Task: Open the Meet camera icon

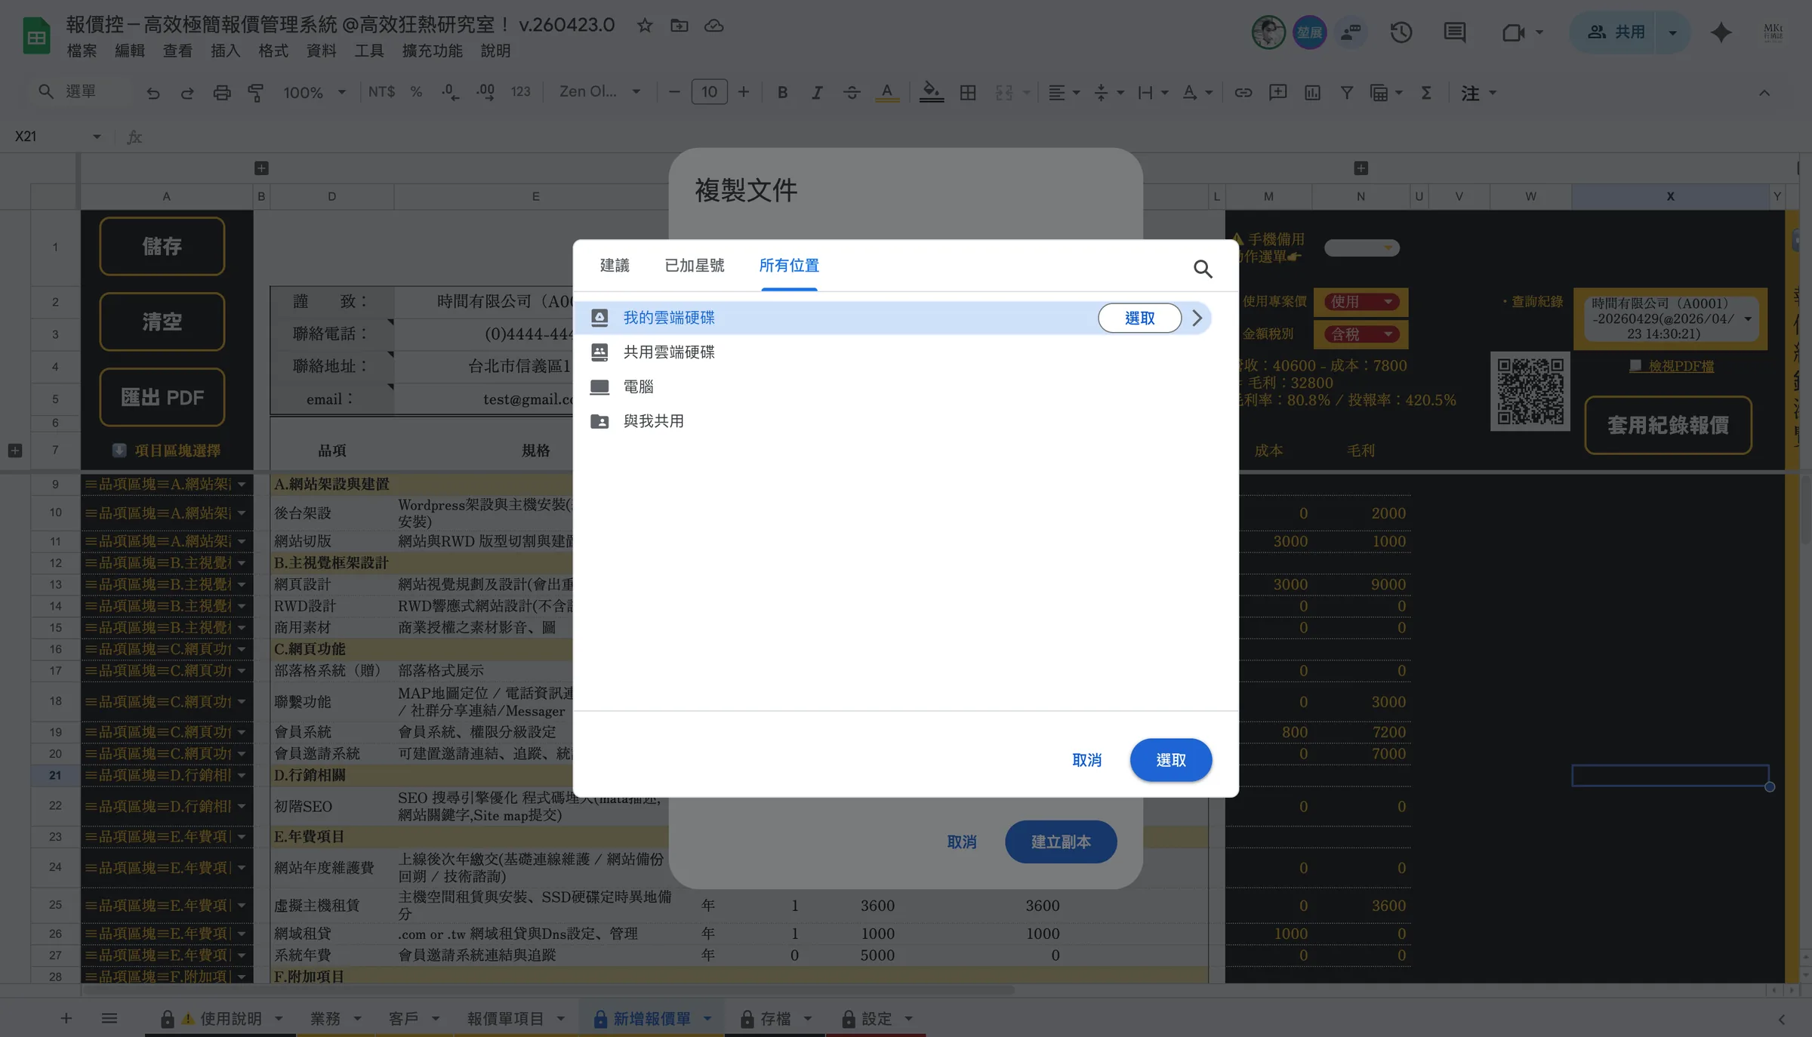Action: click(x=1513, y=32)
